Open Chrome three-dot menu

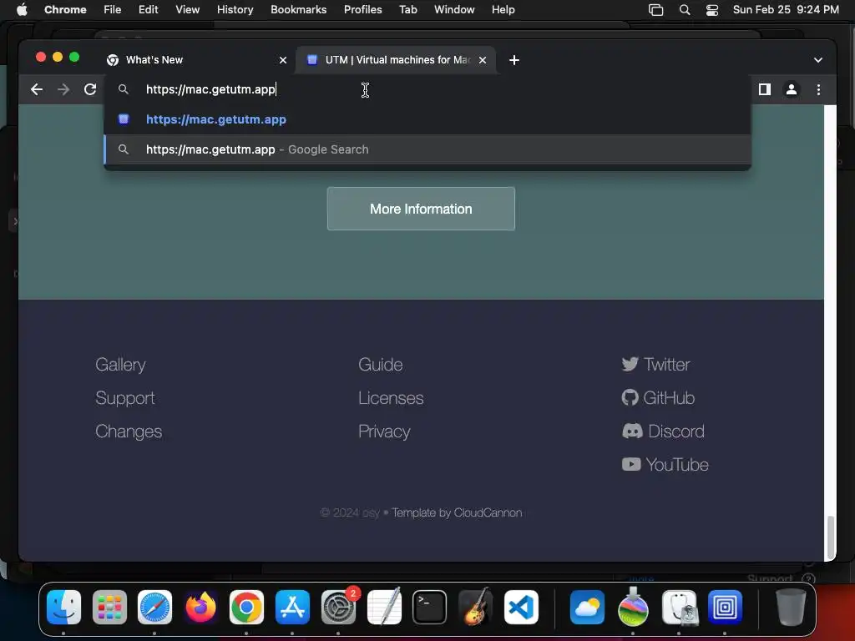tap(818, 89)
